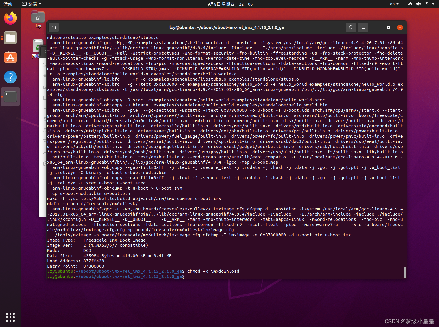Close the terminal window

click(400, 27)
